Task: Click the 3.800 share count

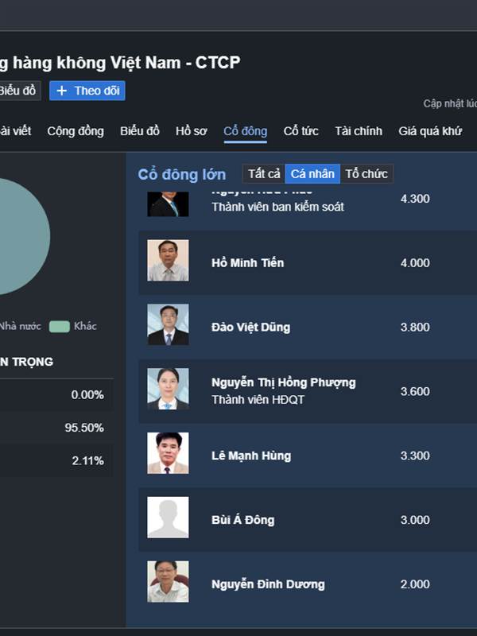Action: [x=415, y=328]
